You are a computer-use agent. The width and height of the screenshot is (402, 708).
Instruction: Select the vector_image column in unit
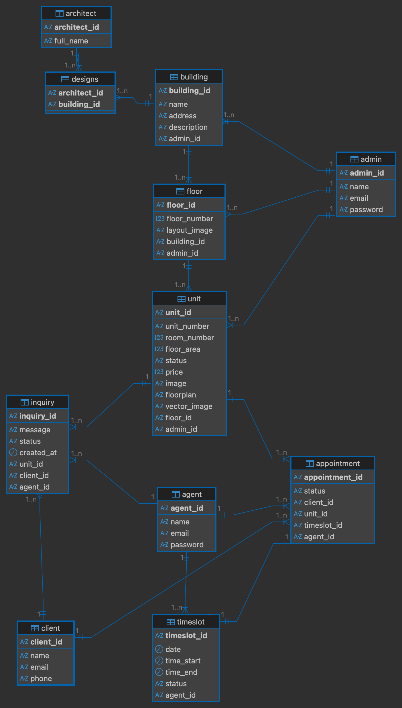coord(189,406)
